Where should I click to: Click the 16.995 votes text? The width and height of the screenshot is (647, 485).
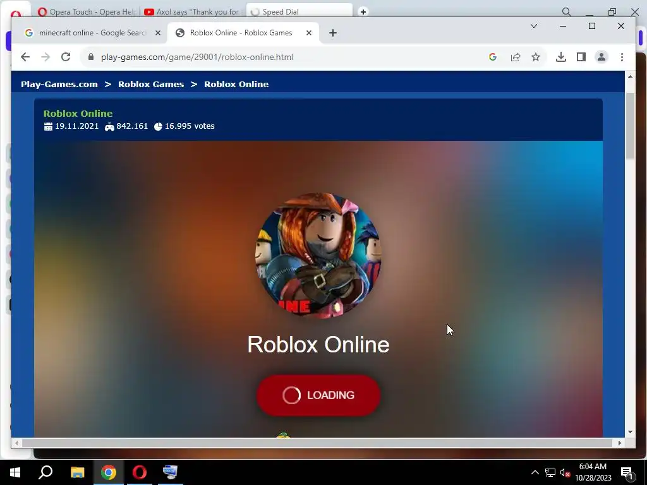point(190,126)
